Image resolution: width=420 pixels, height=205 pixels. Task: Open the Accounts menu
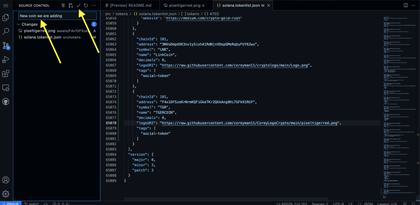tap(6, 180)
